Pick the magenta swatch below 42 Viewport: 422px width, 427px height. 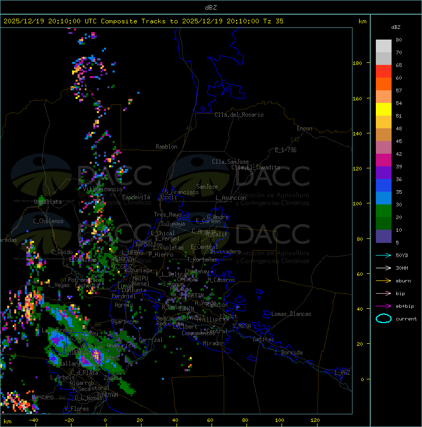click(383, 160)
